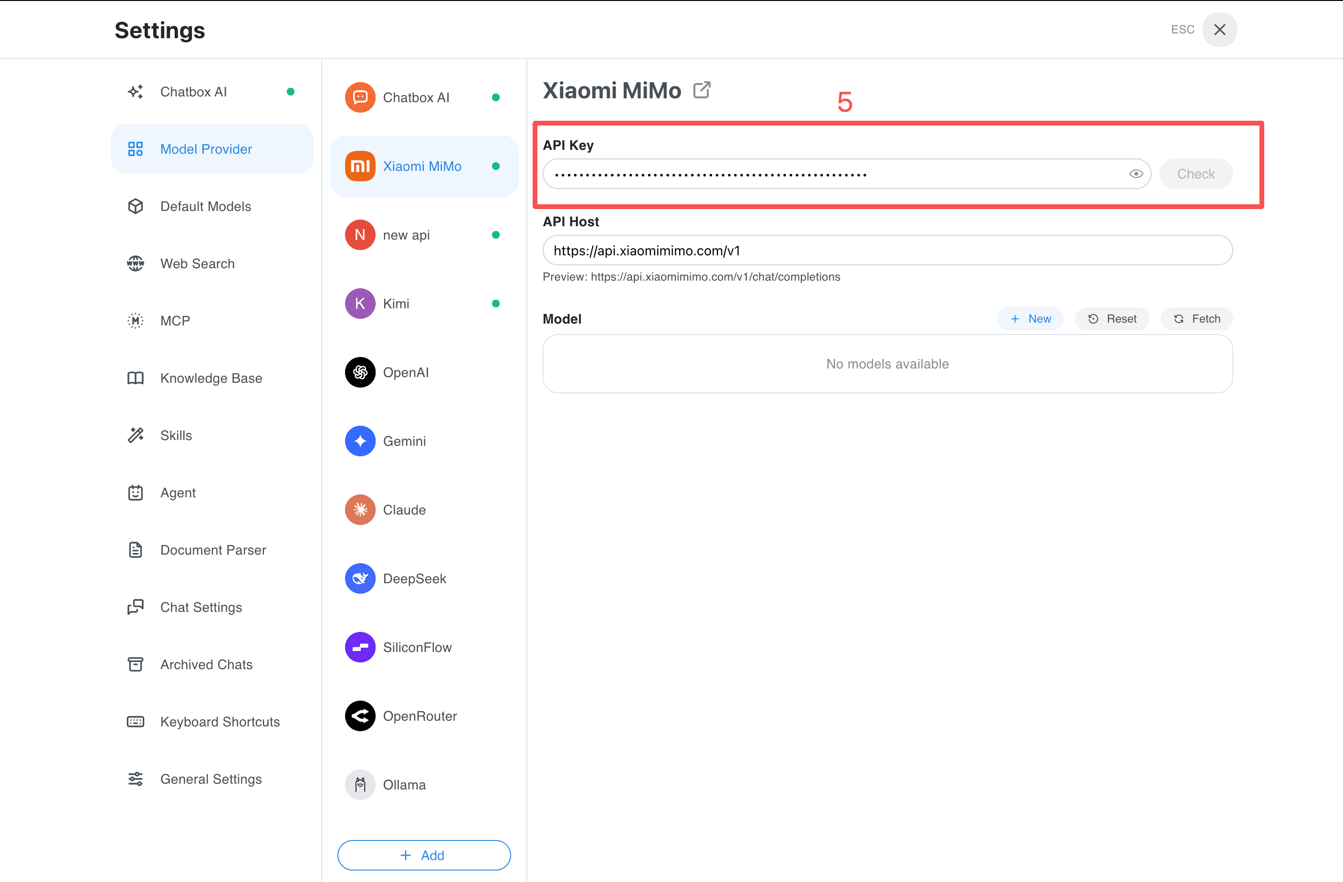Select the Kimi provider name
Screen dimensions: 1343x882
pos(396,304)
